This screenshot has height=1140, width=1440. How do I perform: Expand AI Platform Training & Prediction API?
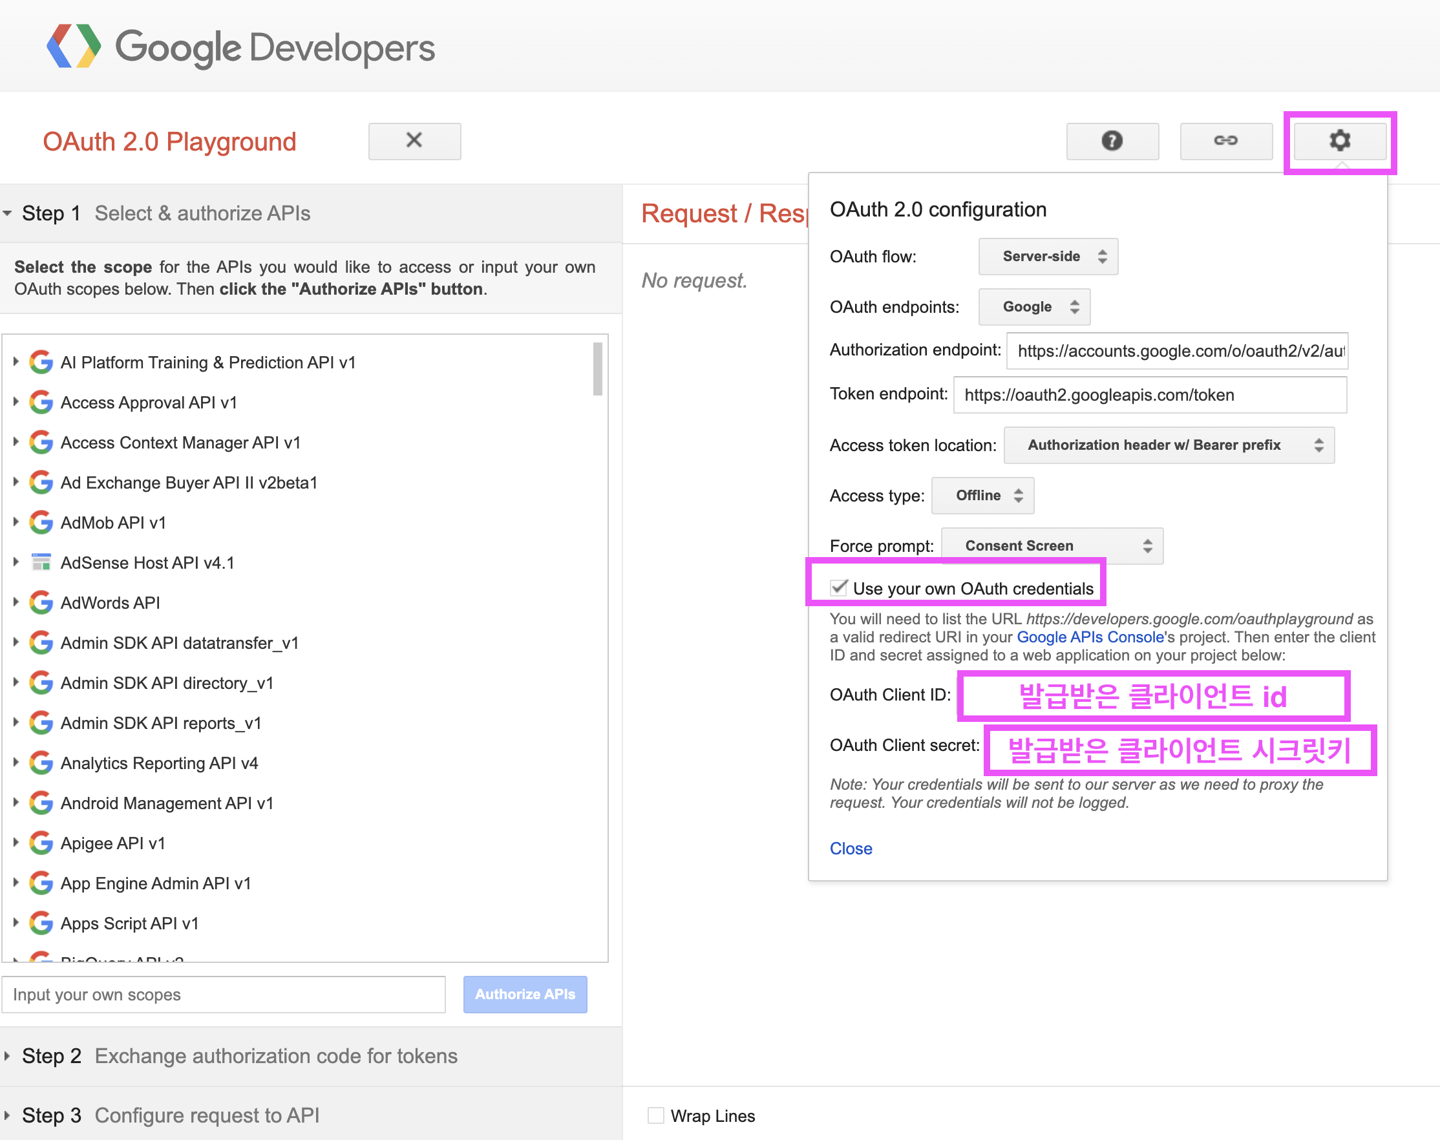pyautogui.click(x=16, y=363)
